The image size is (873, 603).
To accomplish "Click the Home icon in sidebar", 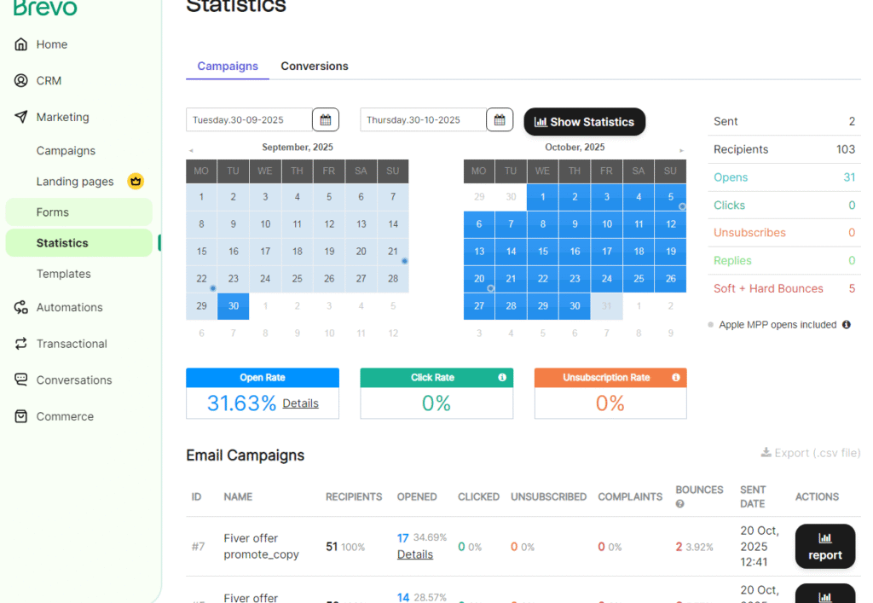I will pos(21,44).
